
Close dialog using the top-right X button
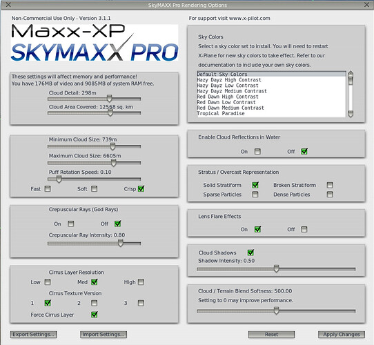pos(366,5)
